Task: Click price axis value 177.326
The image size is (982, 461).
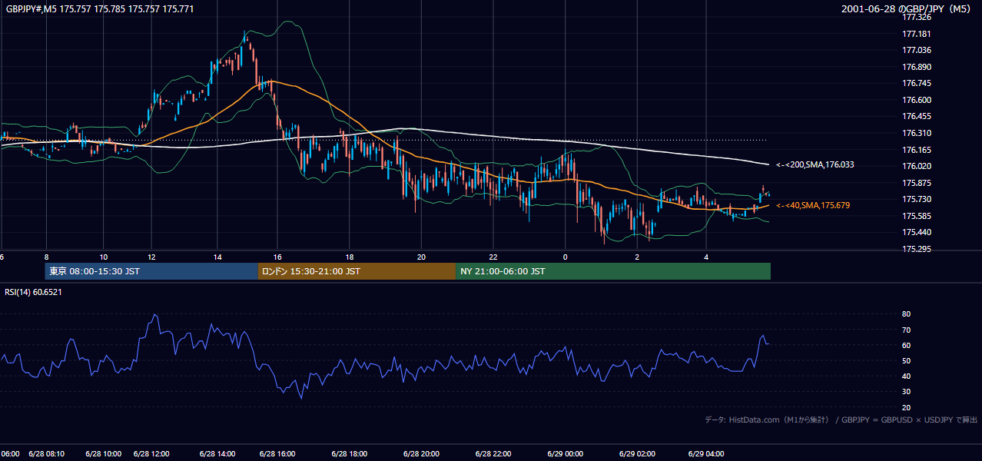Action: 916,17
